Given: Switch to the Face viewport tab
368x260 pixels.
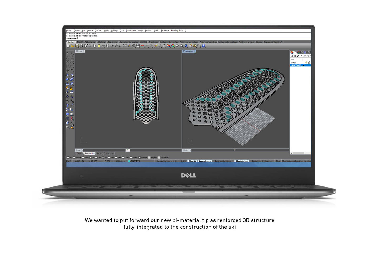Looking at the screenshot, I should 99,153.
